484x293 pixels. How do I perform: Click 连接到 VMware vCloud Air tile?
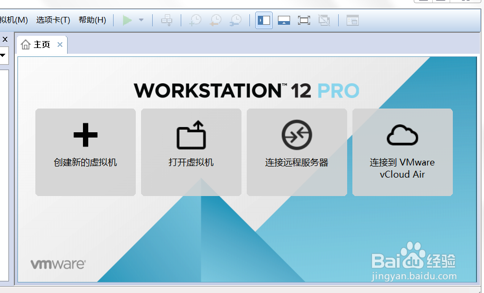pos(403,152)
